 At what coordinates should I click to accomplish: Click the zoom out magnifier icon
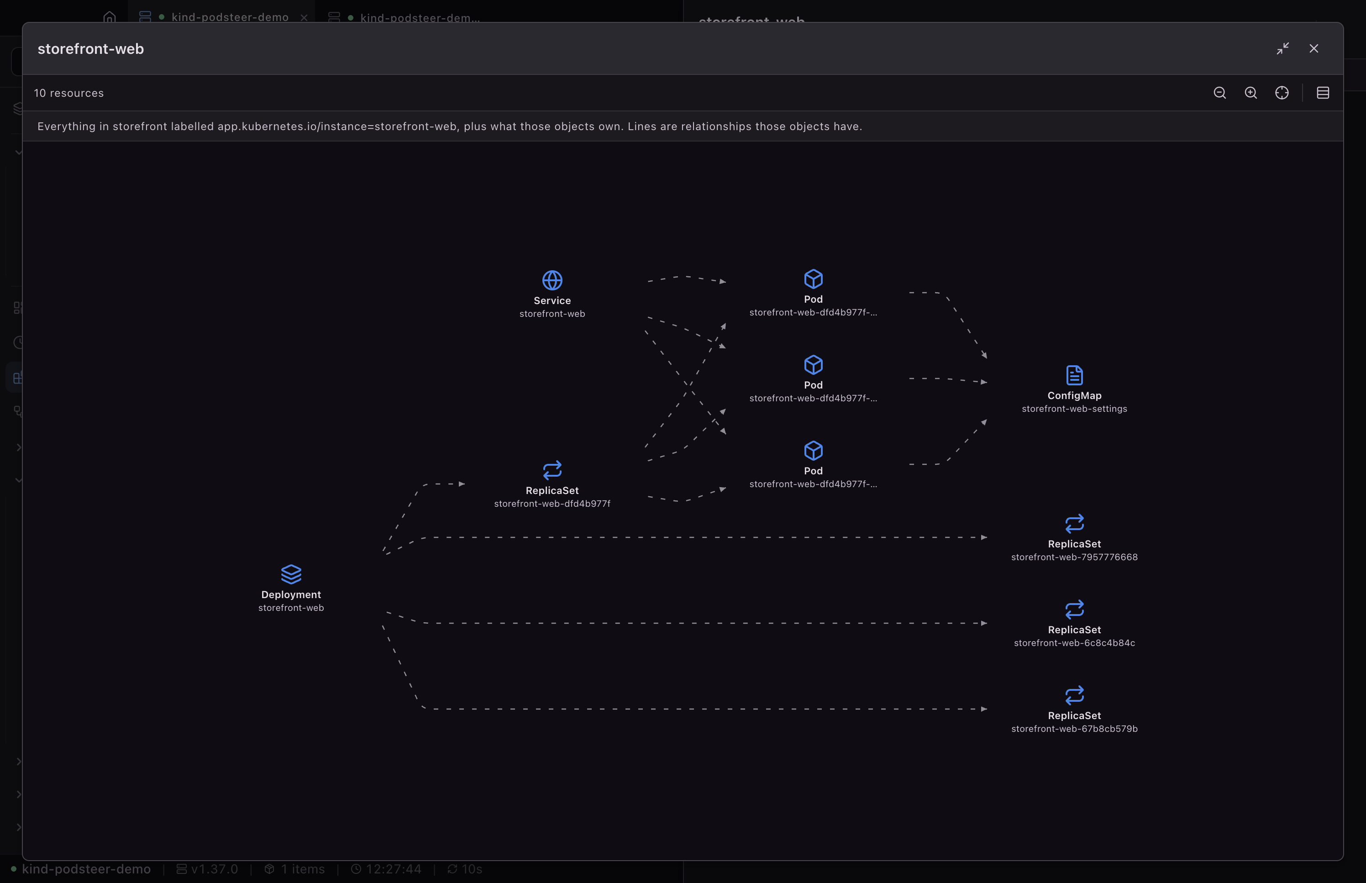(x=1219, y=93)
